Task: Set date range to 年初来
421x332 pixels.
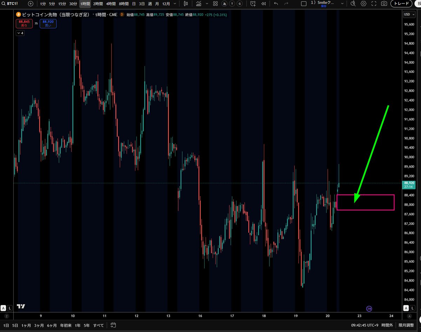Action: [66, 325]
